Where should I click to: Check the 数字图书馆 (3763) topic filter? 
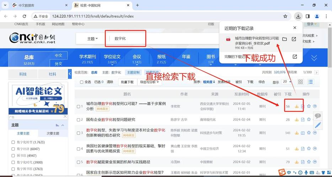[x=13, y=169]
